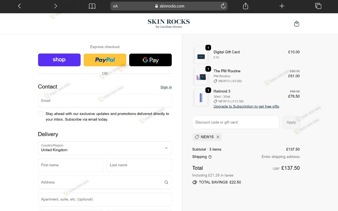Click The PM Routine £51.00 price
The height and width of the screenshot is (211, 338).
294,76
